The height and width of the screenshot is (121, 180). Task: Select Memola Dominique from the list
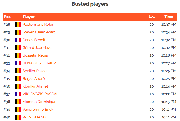(39, 102)
